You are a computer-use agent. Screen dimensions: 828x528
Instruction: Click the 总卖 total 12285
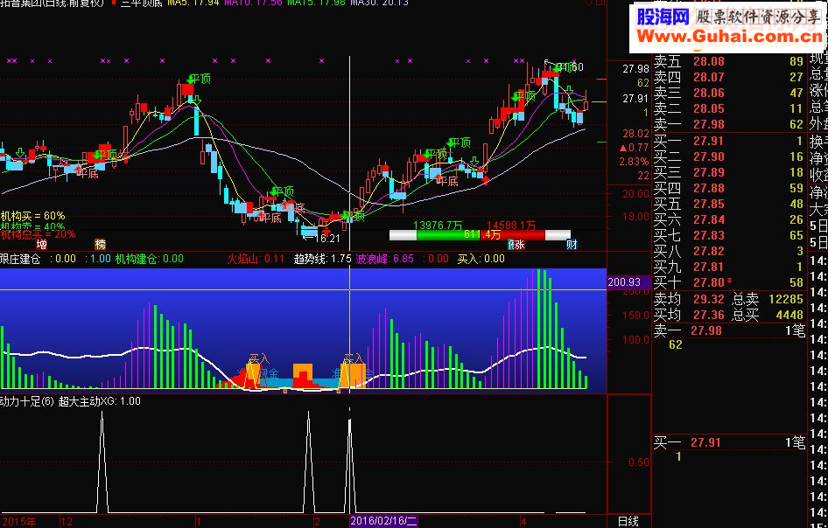point(786,299)
